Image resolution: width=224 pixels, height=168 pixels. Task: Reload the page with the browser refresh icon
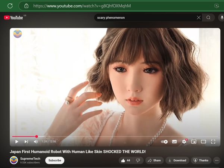[10, 6]
